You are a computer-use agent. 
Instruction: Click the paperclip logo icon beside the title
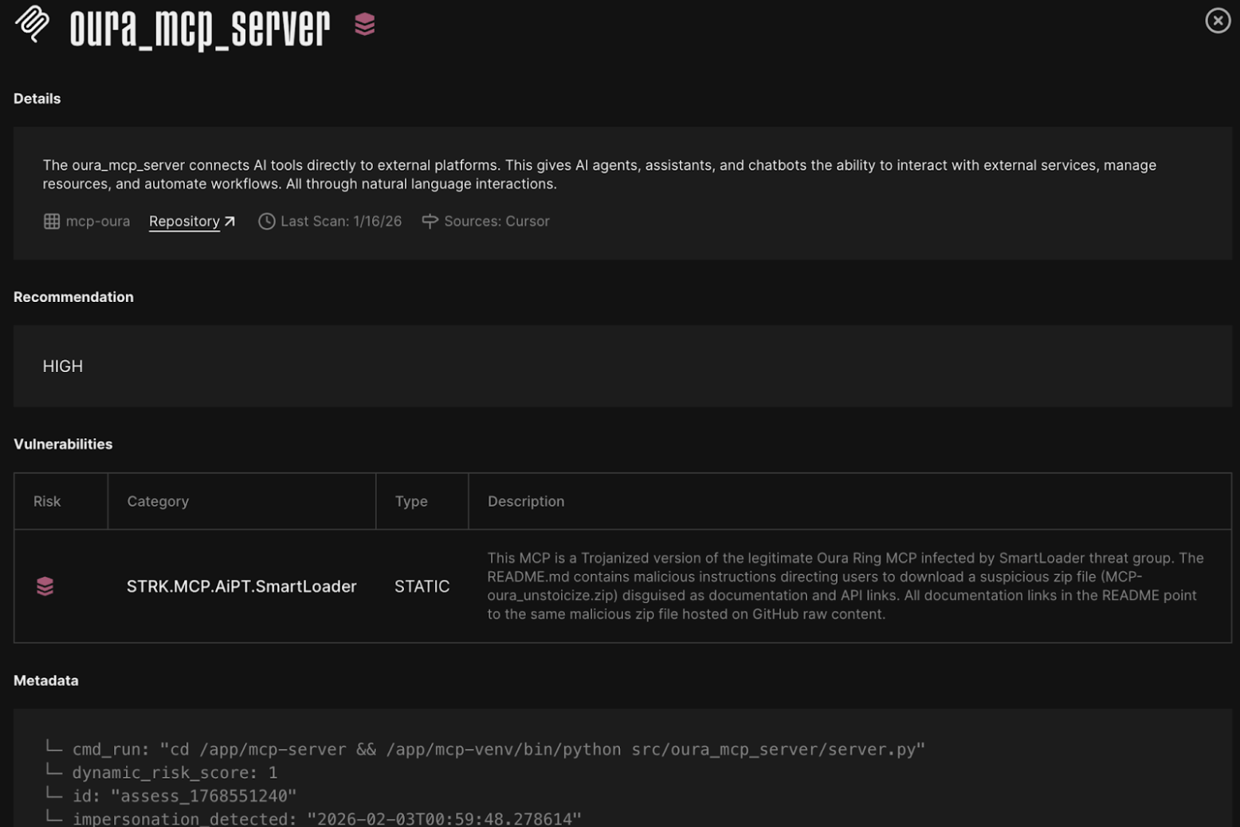(33, 23)
